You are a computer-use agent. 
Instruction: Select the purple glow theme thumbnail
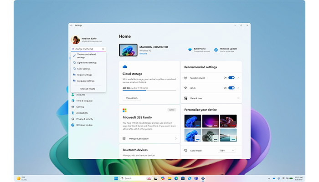click(211, 121)
